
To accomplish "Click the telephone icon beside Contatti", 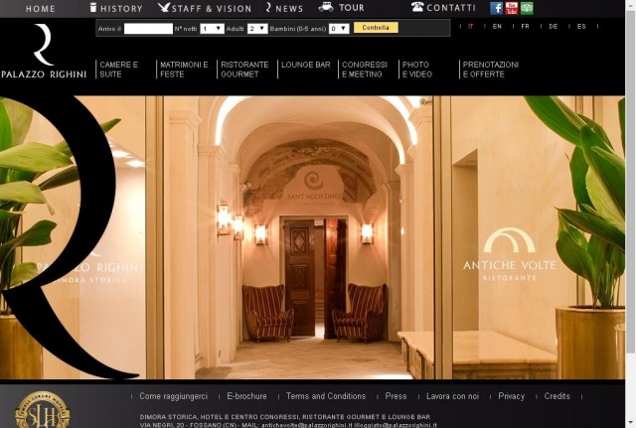I will coord(417,7).
